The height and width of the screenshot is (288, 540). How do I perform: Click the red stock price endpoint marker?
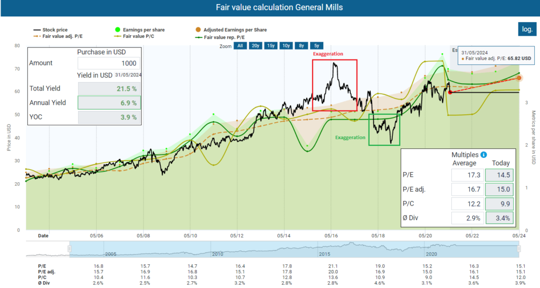(450, 92)
